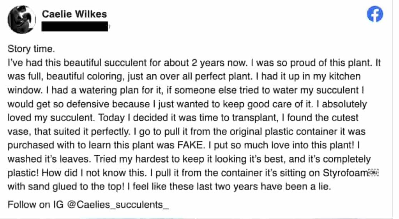The width and height of the screenshot is (399, 219).
Task: Click the final word "lie."
Action: click(x=325, y=186)
